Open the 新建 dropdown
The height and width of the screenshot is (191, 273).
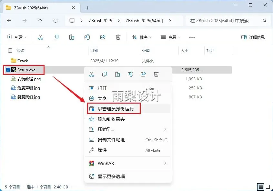pos(17,37)
